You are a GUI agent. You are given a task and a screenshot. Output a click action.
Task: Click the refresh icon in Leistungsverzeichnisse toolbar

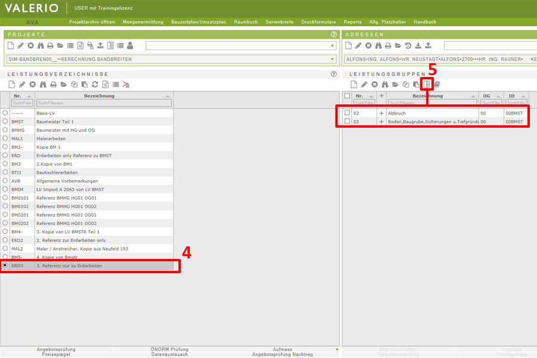point(95,85)
